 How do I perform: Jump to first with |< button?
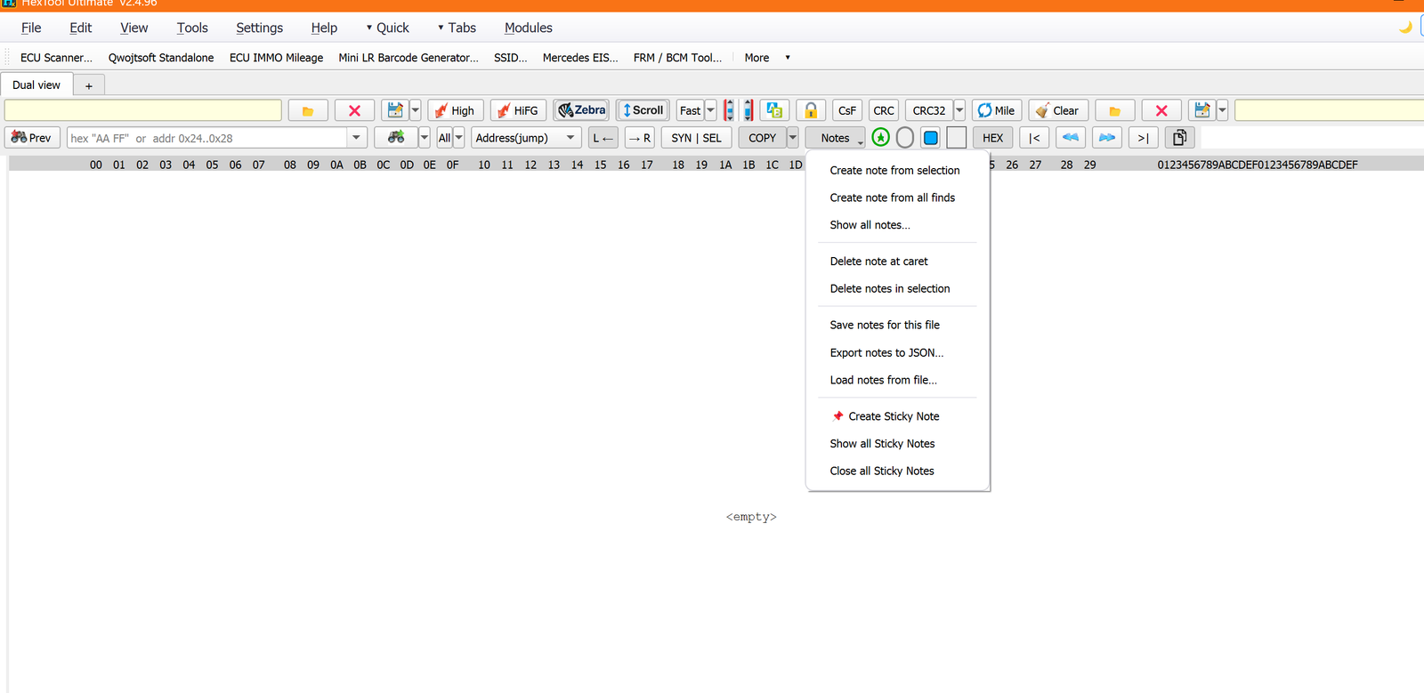coord(1034,138)
